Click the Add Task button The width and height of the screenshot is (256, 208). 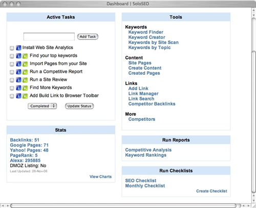tap(88, 36)
